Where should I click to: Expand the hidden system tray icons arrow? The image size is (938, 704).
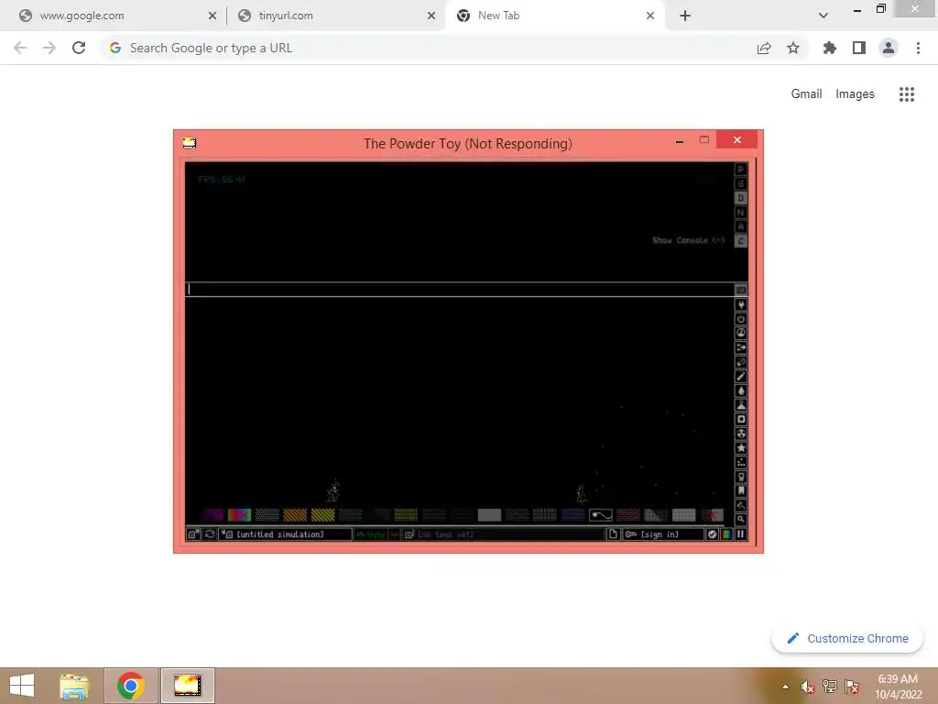785,687
